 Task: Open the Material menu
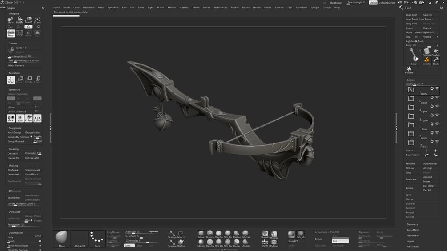(x=184, y=8)
